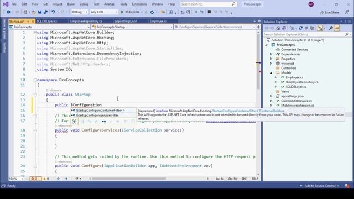
Task: Toggle track active item in Solution Explorer
Action: (x=320, y=28)
